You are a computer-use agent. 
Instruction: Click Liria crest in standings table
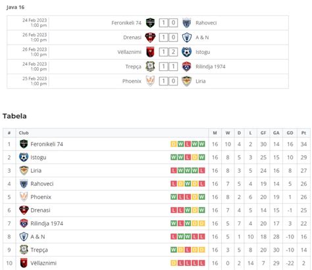(24, 170)
